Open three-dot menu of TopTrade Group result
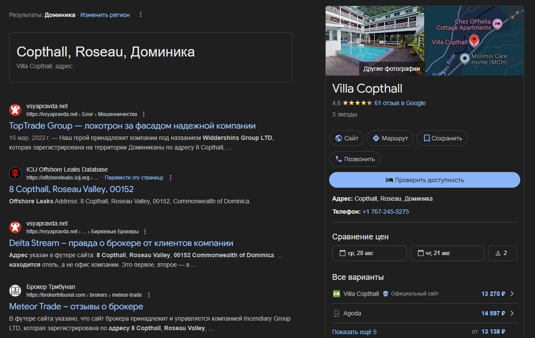 pyautogui.click(x=144, y=114)
